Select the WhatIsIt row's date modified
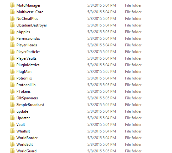The image size is (172, 153). [x=101, y=131]
